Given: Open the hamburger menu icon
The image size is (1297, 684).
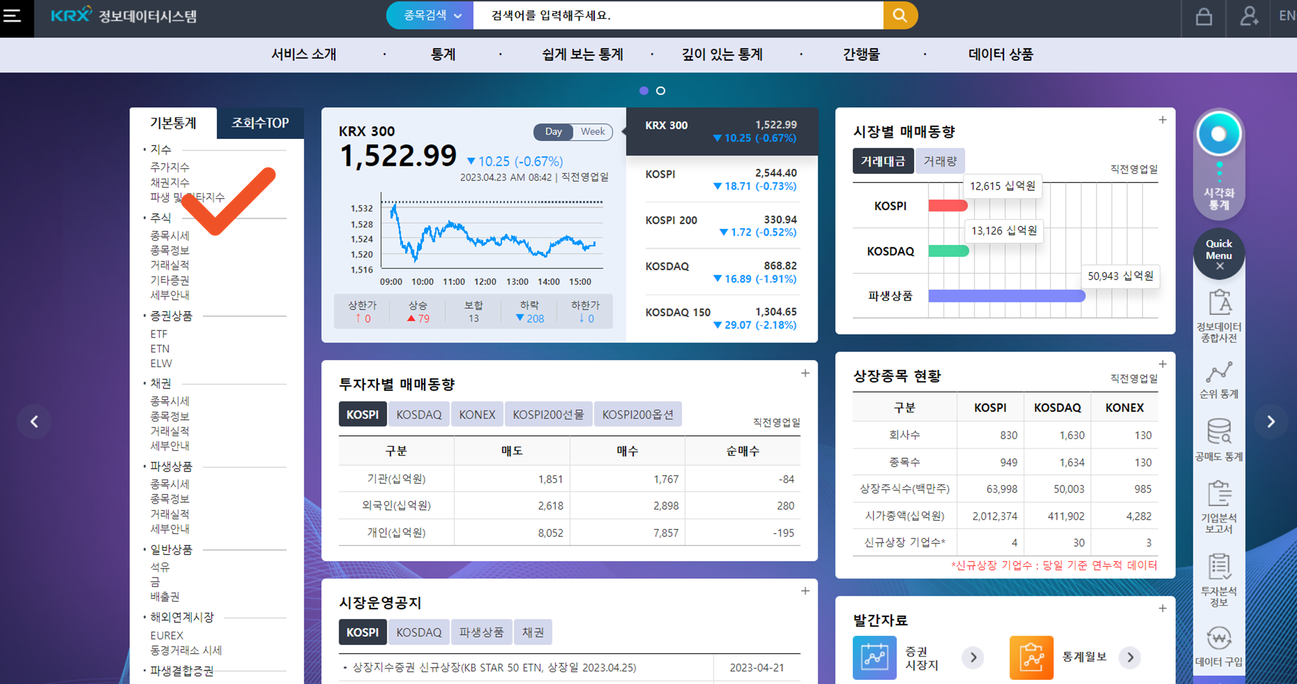Looking at the screenshot, I should click(12, 16).
